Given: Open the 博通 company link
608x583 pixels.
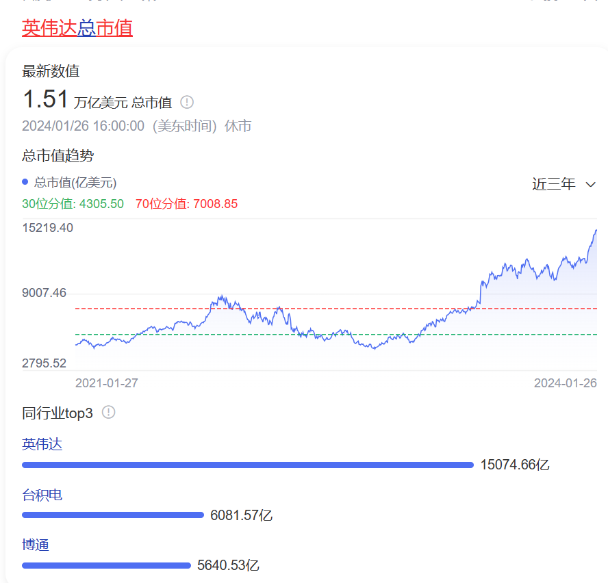Looking at the screenshot, I should [36, 545].
